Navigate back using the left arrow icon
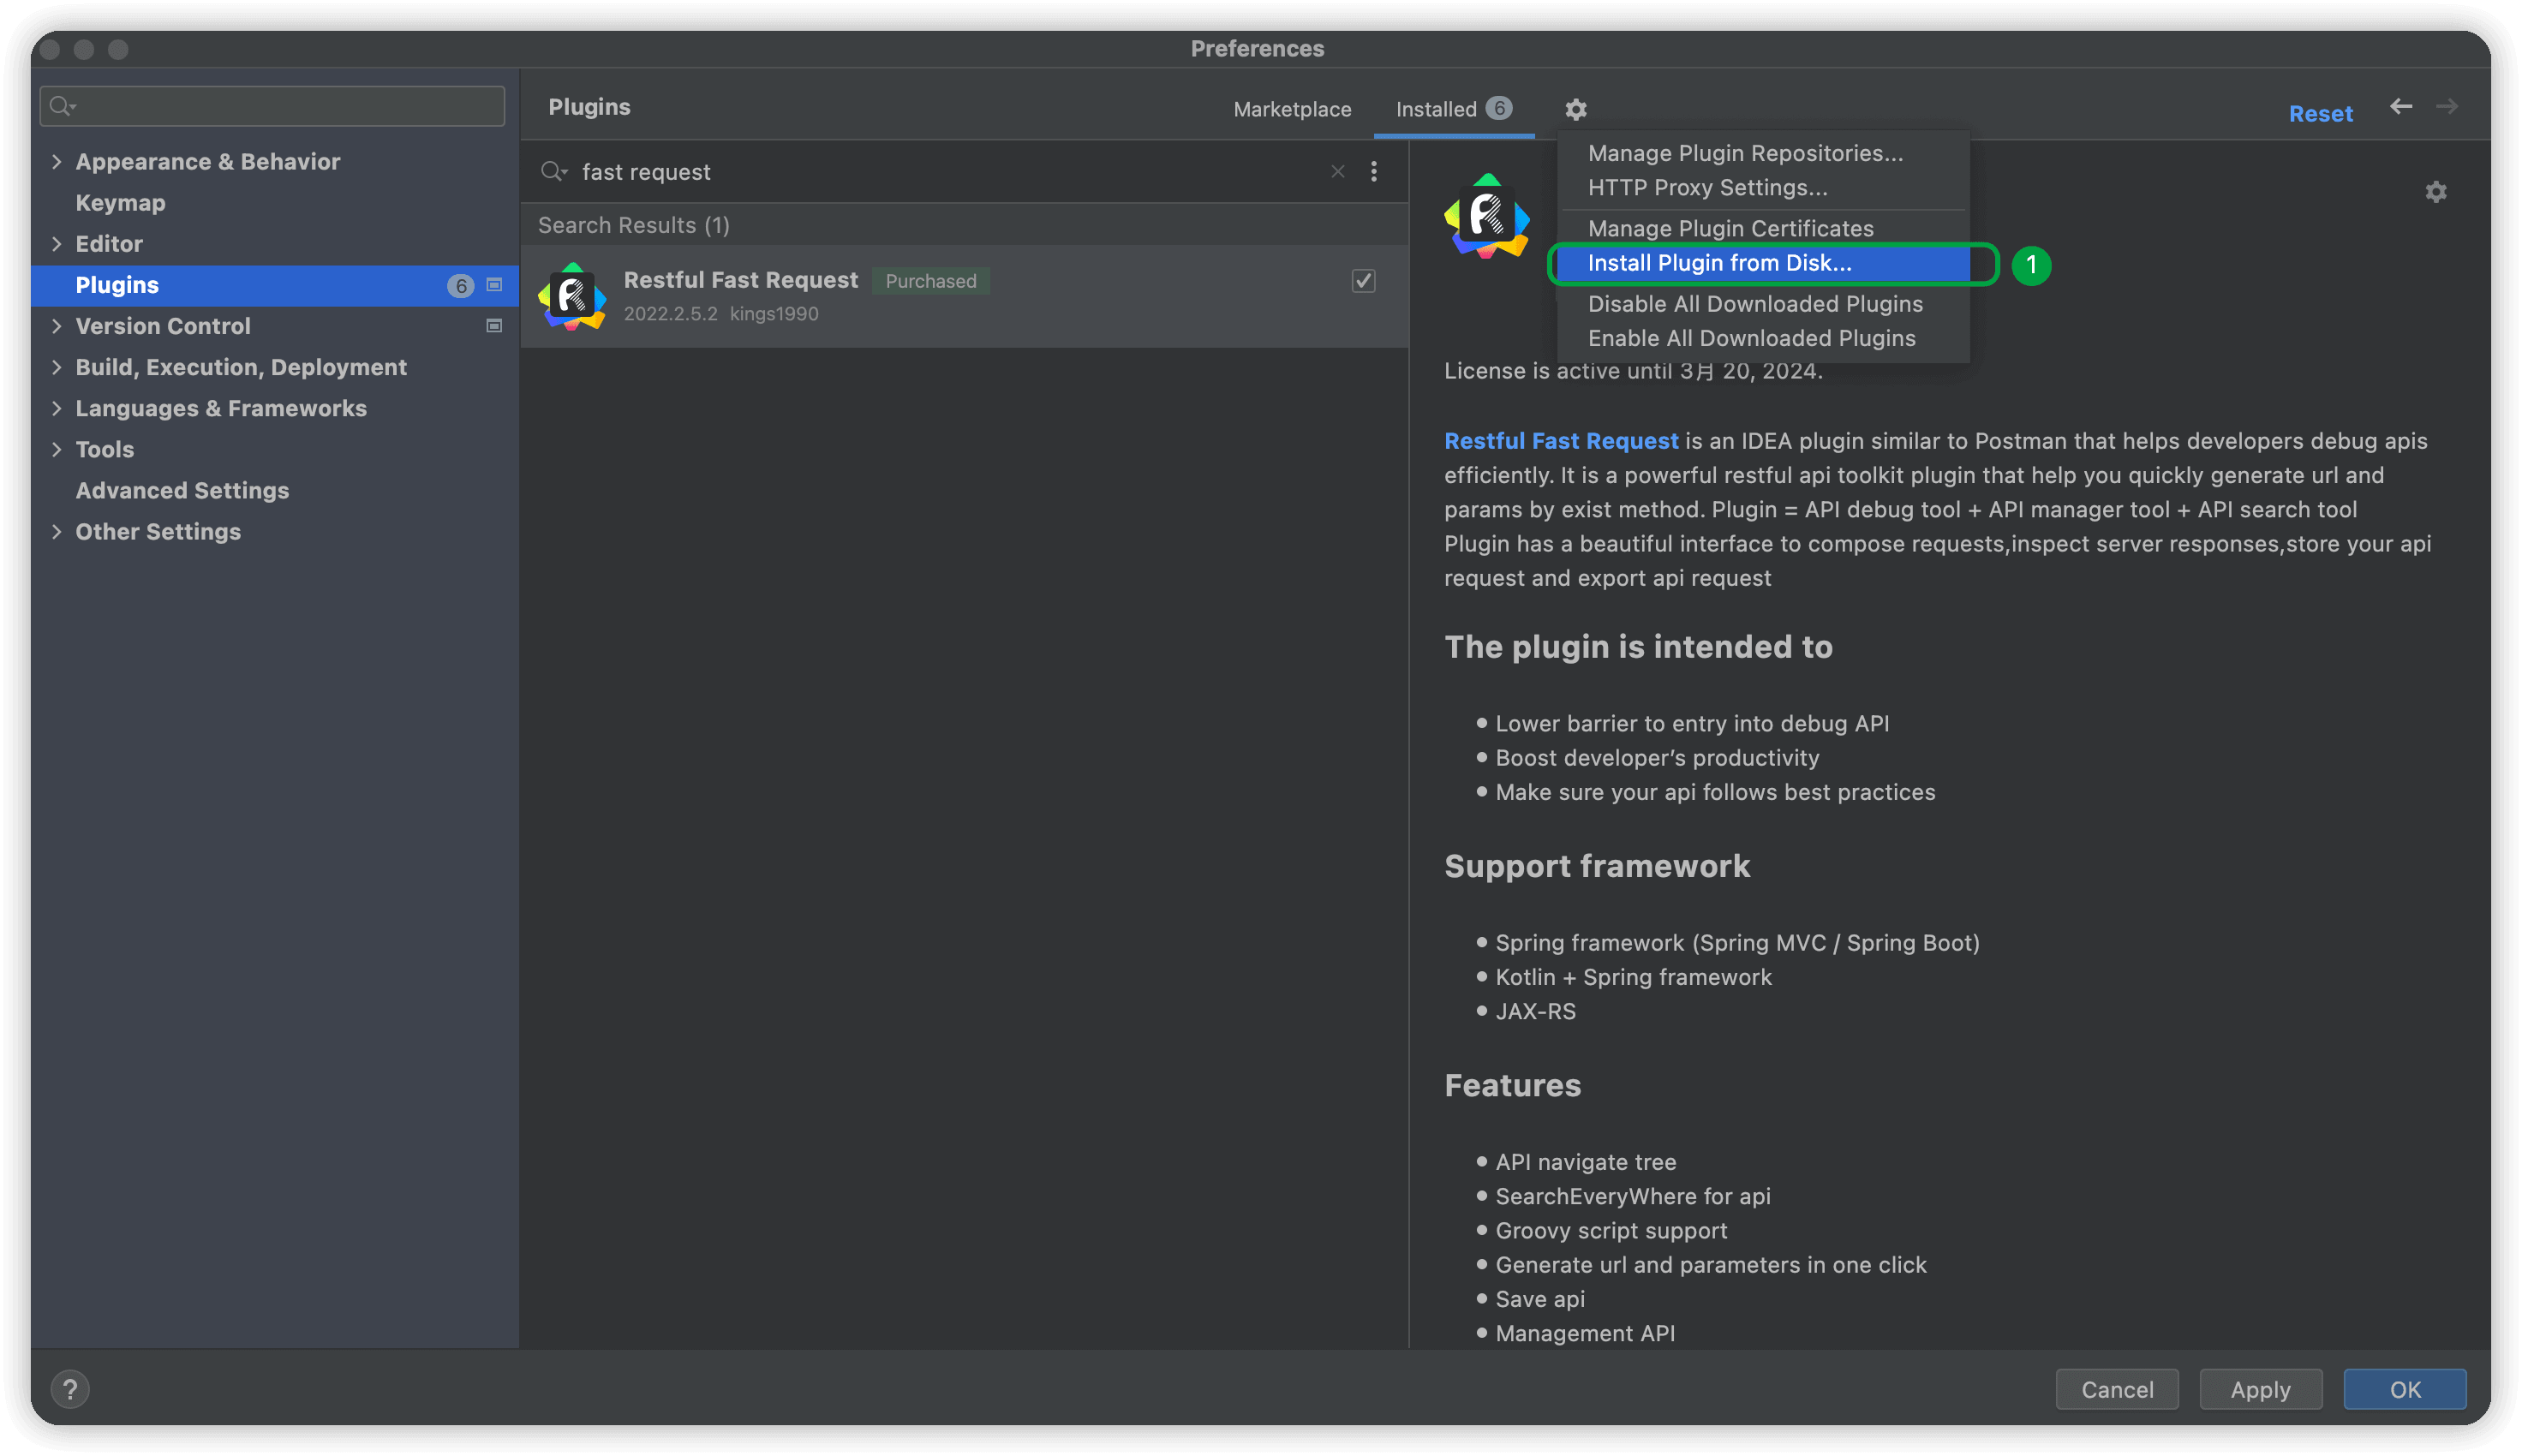 click(2402, 106)
